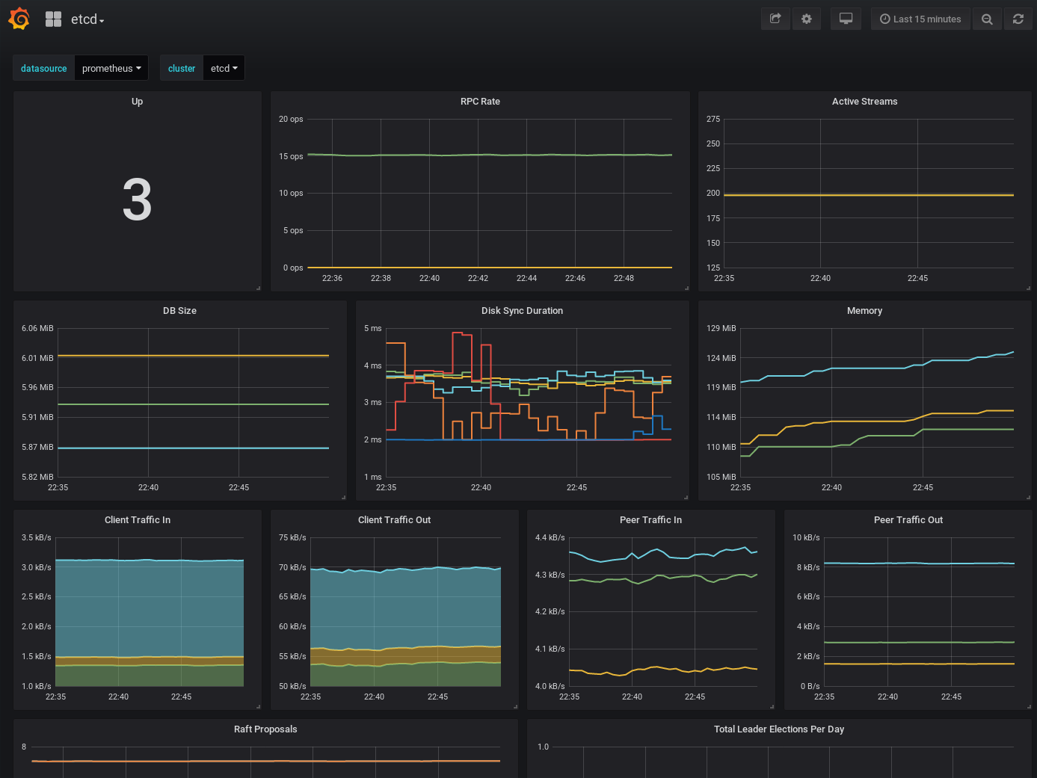Screen dimensions: 1037x778
Task: Open dashboard settings gear icon
Action: (806, 19)
